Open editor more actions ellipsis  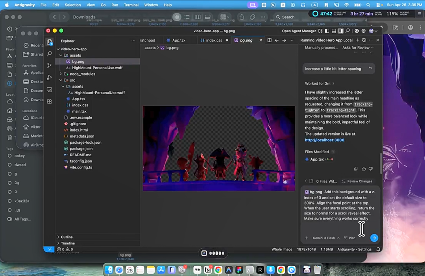pyautogui.click(x=291, y=40)
